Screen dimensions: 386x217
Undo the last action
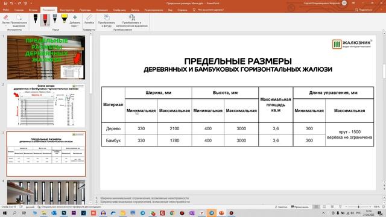(x=11, y=3)
